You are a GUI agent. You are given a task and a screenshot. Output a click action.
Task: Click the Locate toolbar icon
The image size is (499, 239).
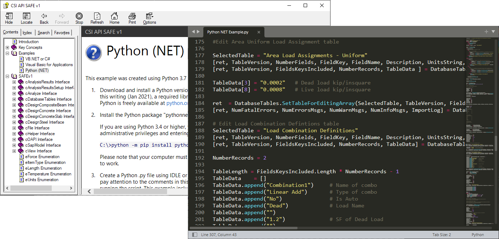(27, 18)
